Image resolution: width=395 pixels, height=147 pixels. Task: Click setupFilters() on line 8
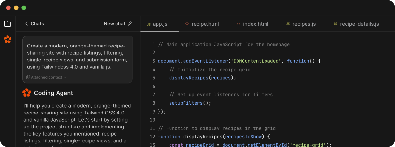point(190,103)
